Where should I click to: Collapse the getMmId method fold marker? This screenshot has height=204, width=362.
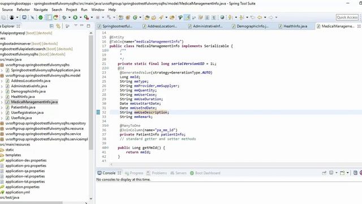click(107, 148)
